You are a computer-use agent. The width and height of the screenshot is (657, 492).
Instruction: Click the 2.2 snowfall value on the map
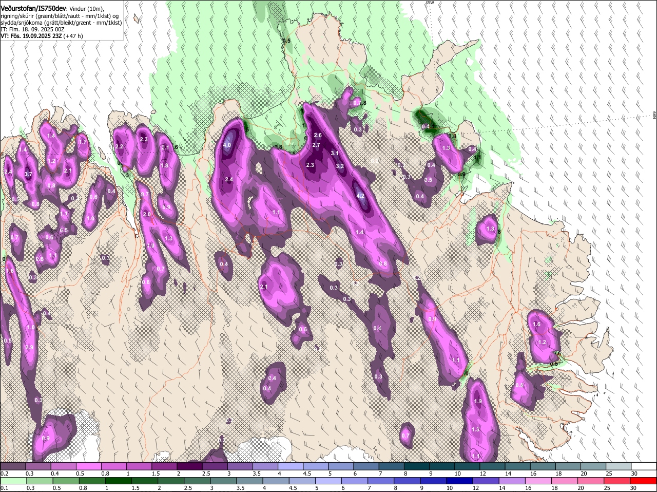(x=119, y=146)
